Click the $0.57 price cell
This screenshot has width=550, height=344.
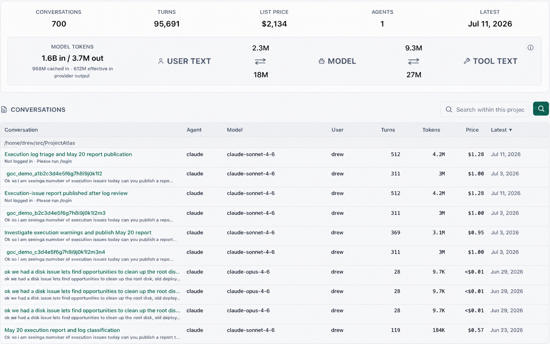click(x=476, y=330)
